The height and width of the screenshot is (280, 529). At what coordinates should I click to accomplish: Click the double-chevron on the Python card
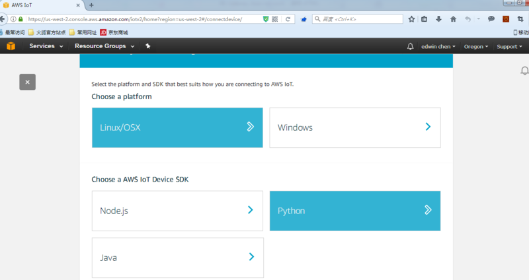click(x=428, y=210)
